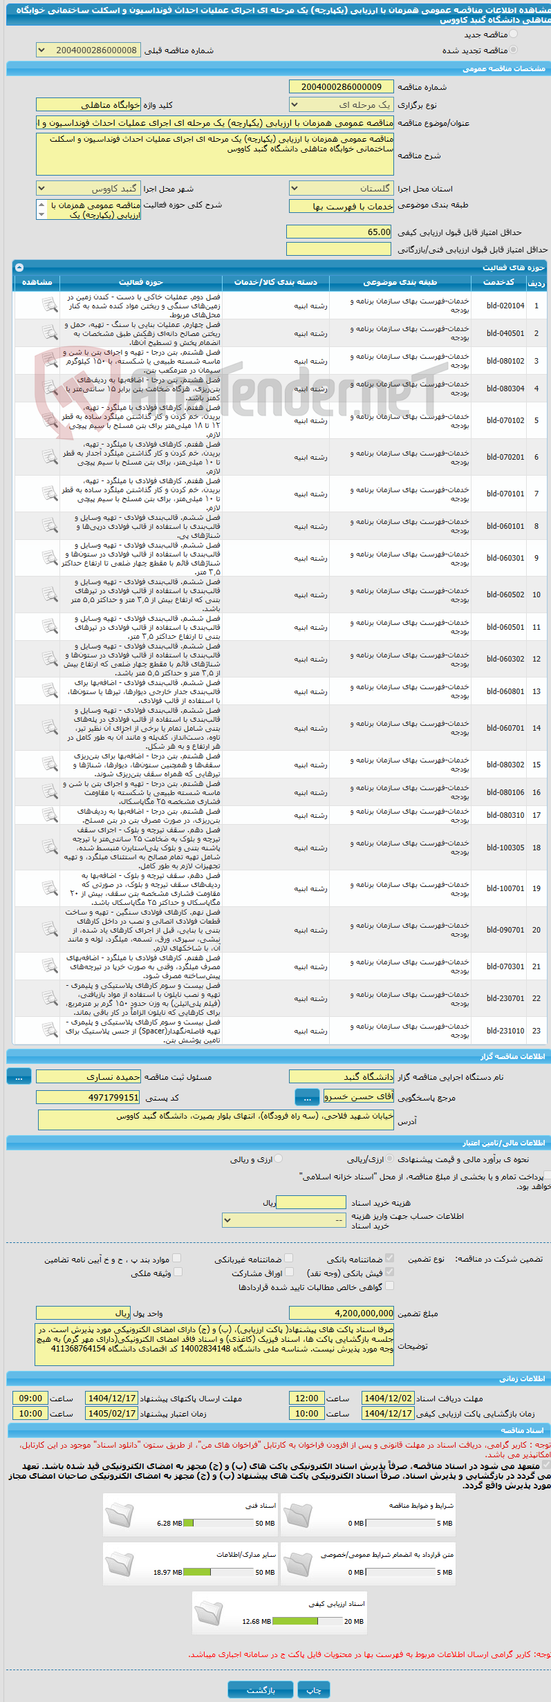Screen dimensions: 551x1702
Task: Open the شرایط و ضوابط مناقصه folder
Action: click(x=297, y=1515)
